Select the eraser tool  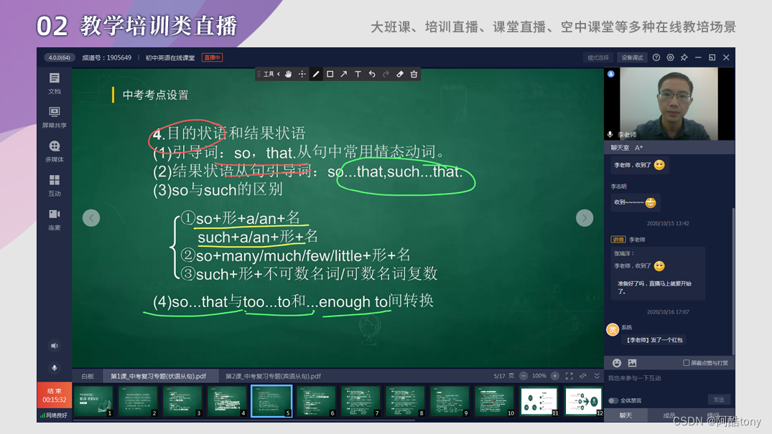click(400, 75)
